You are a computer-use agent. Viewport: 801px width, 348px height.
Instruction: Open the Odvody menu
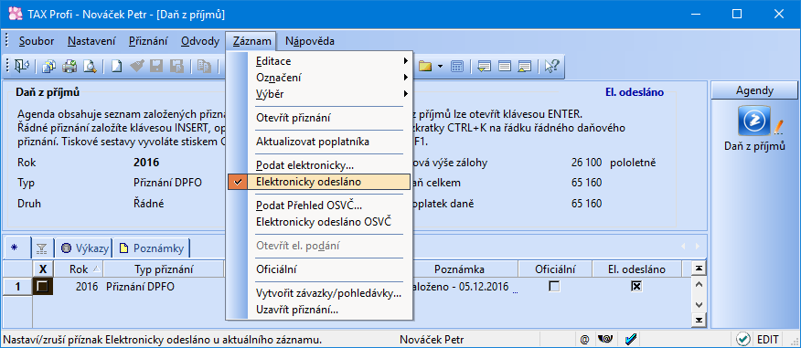pos(200,41)
